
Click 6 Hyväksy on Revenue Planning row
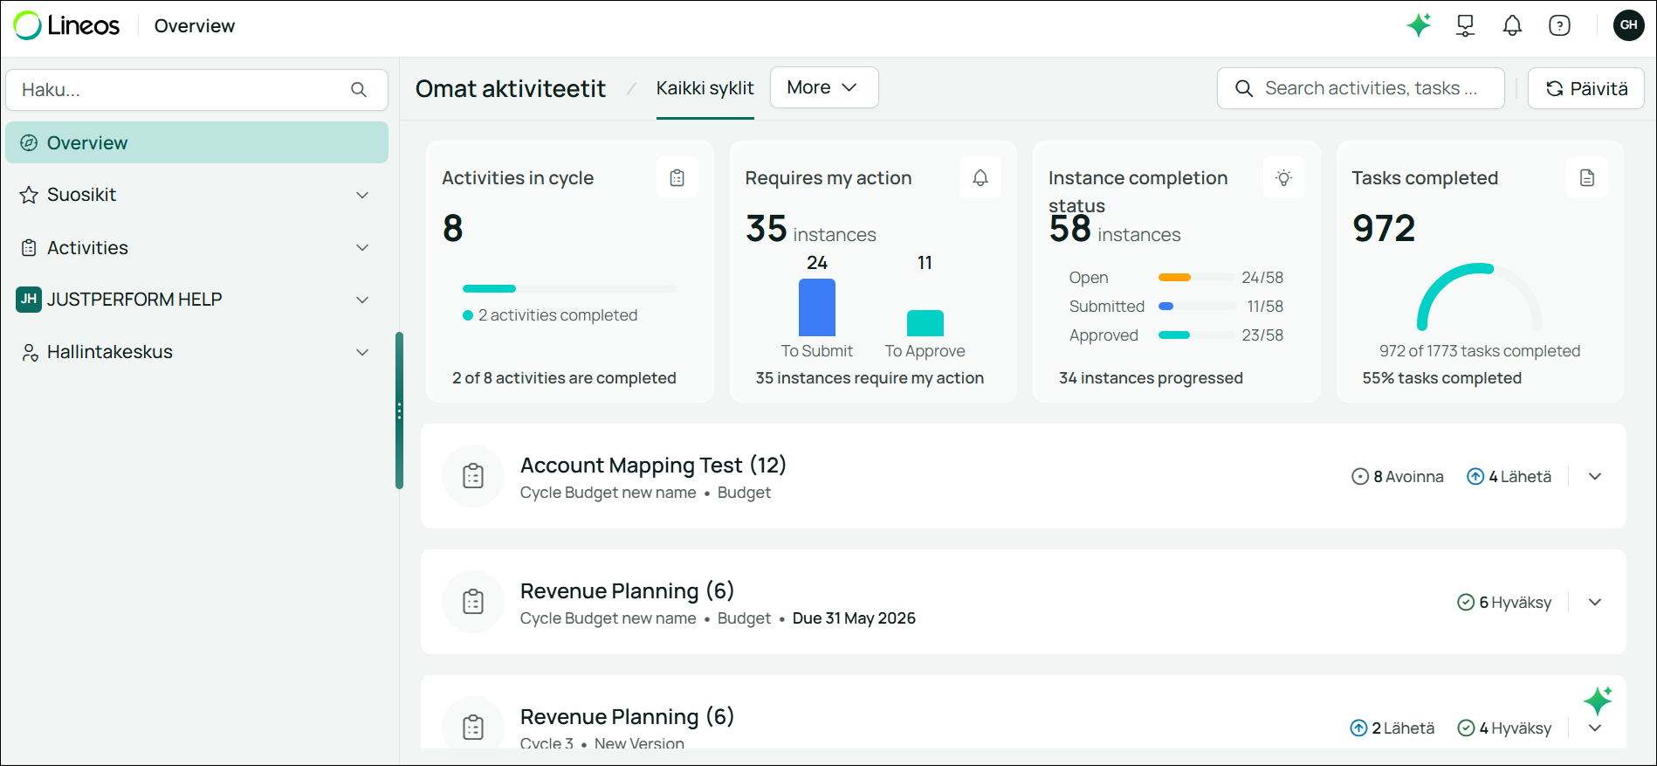tap(1505, 603)
